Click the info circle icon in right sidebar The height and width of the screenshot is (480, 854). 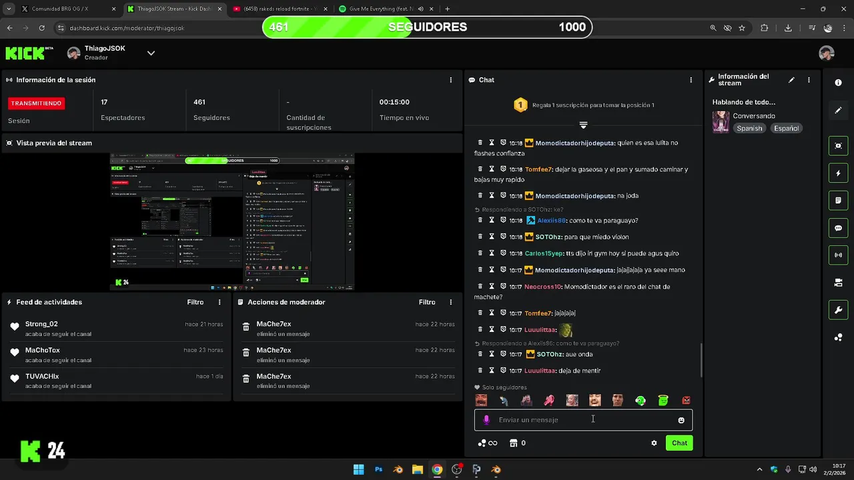pyautogui.click(x=839, y=83)
